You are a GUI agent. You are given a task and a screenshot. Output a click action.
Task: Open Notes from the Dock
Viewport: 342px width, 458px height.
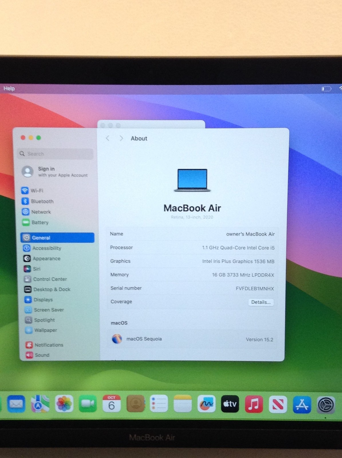183,404
